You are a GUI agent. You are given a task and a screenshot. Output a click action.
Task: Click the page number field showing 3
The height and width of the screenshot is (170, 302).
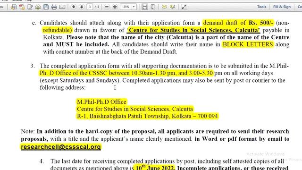coord(90,7)
